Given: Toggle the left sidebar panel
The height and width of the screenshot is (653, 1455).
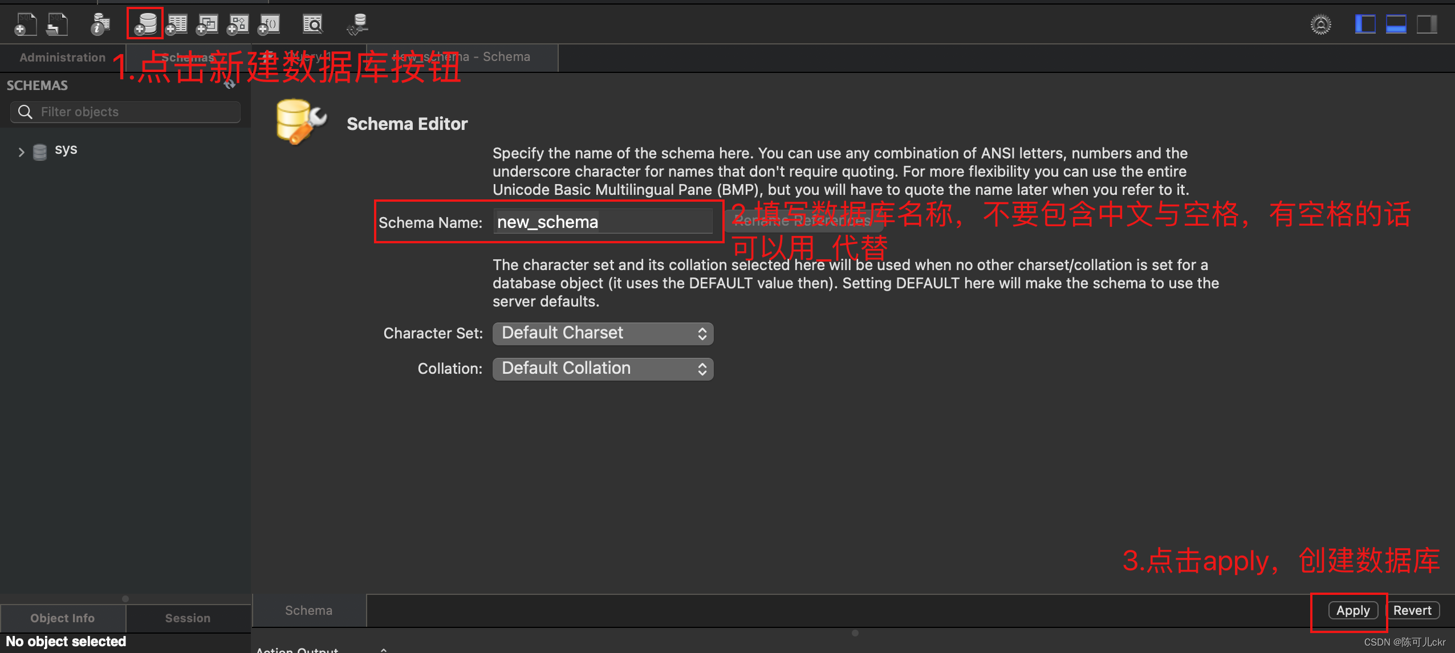Looking at the screenshot, I should click(x=1365, y=25).
